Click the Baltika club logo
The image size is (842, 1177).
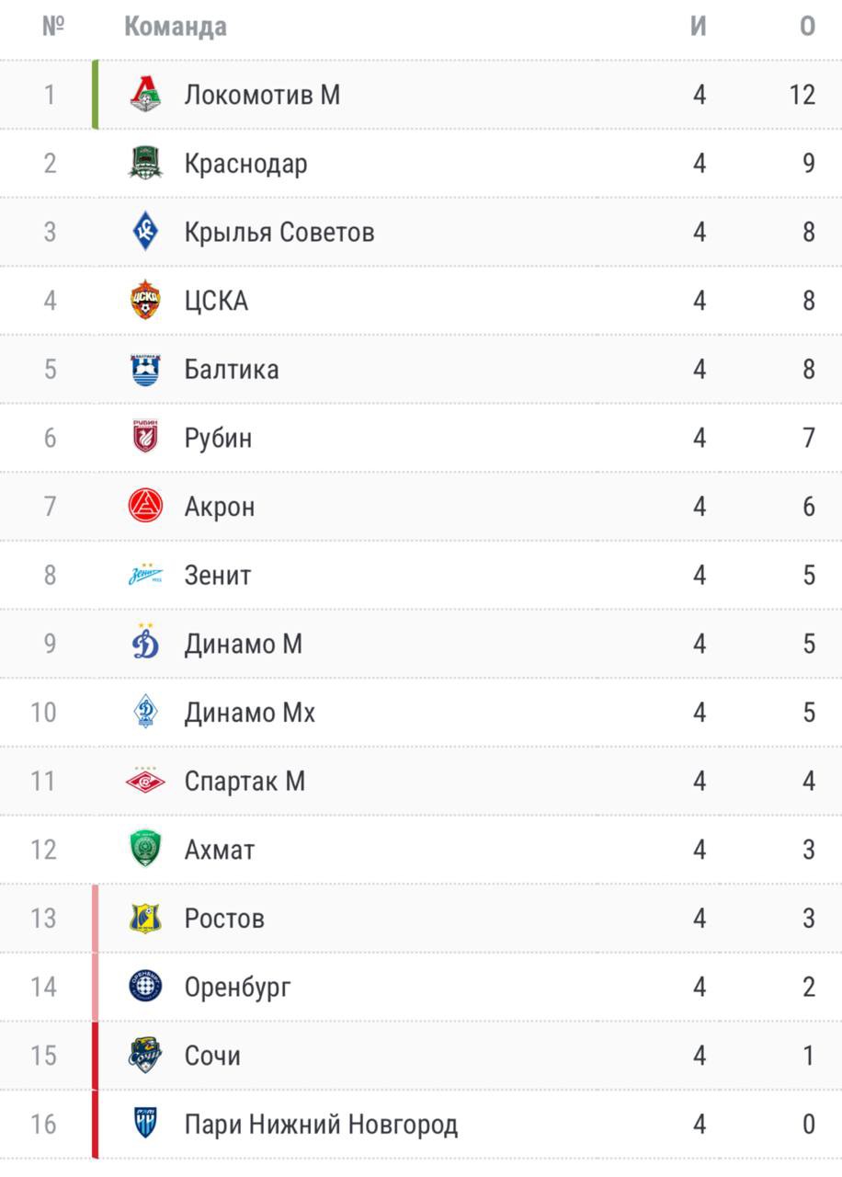(145, 369)
